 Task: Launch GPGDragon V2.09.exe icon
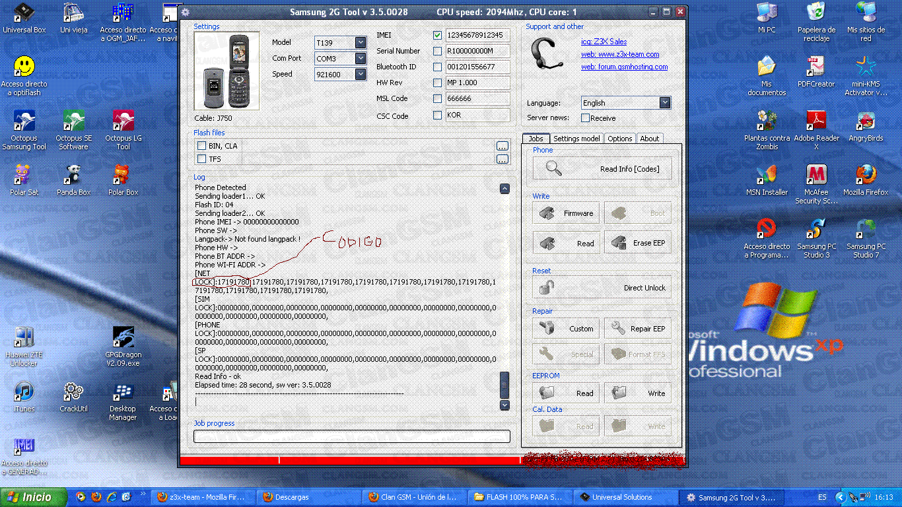(x=123, y=347)
